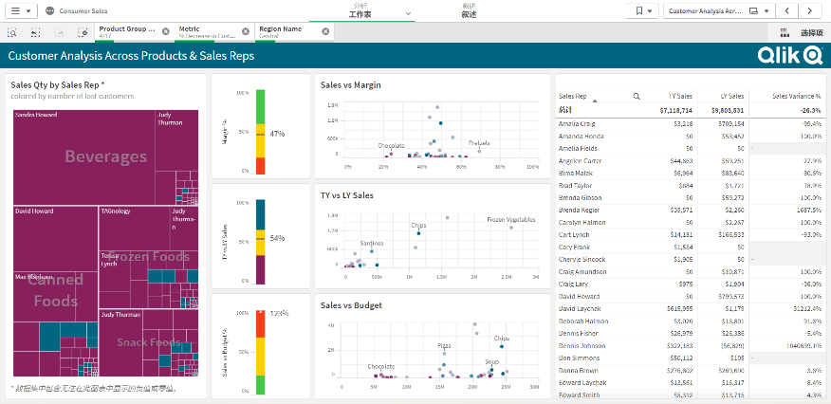
Task: Open the bookmarks dropdown
Action: (x=642, y=10)
